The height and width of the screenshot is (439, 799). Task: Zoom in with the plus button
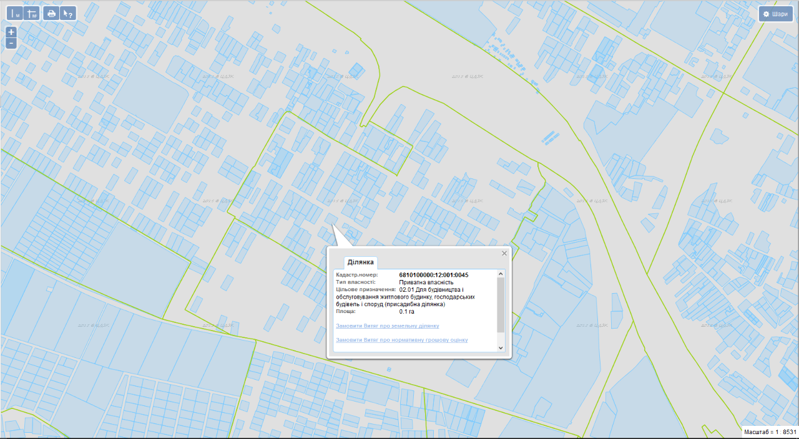pos(11,32)
